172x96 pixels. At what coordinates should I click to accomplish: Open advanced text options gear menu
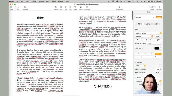pos(158,40)
